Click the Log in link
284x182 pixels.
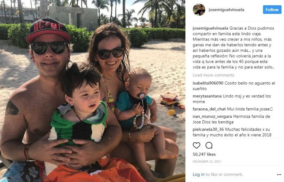[x=198, y=174]
